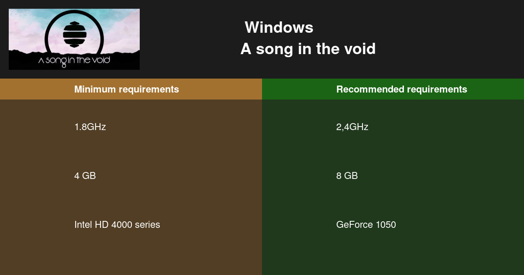
Task: Click the 4 GB minimum memory value
Action: (85, 176)
